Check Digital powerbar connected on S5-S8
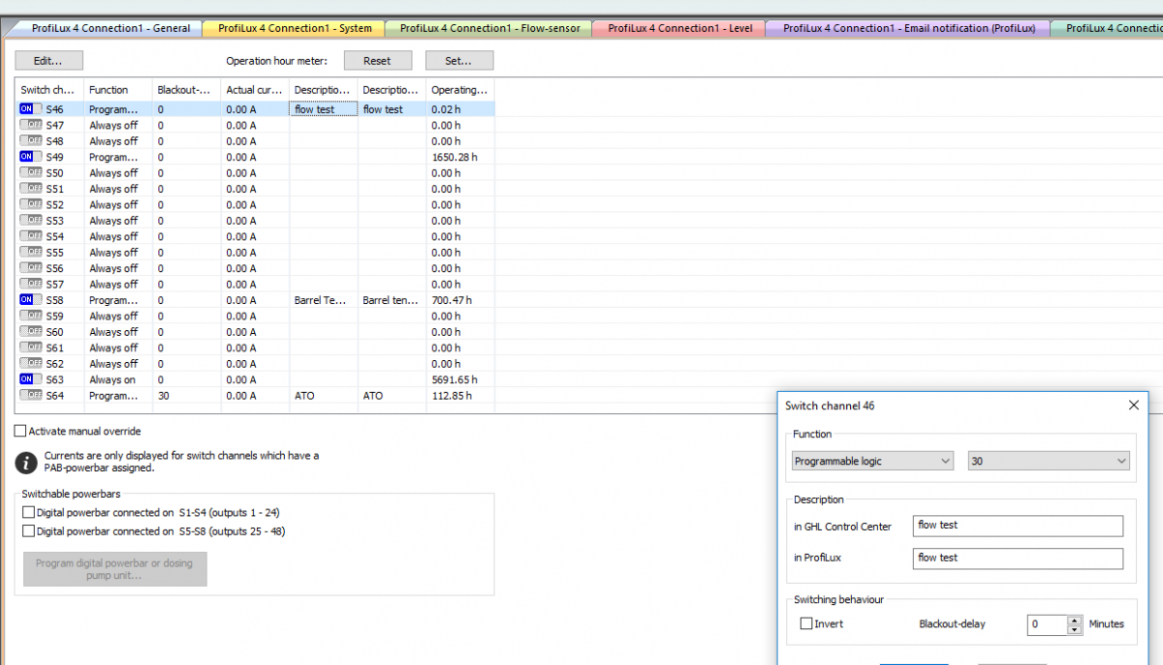This screenshot has width=1163, height=665. pyautogui.click(x=28, y=531)
